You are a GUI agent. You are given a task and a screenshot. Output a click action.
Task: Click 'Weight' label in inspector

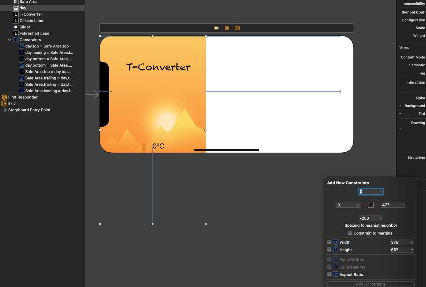point(419,36)
